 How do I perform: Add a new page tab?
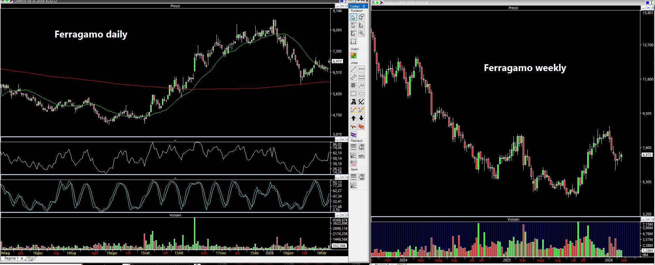pos(30,258)
